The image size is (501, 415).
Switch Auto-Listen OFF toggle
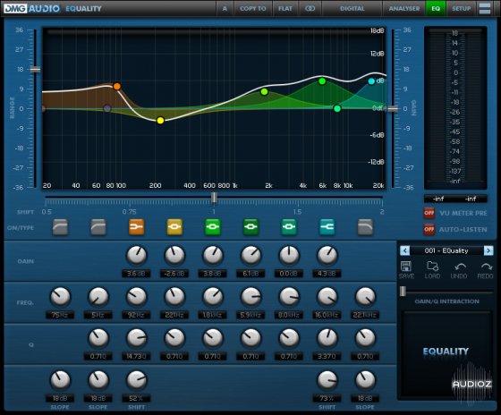click(429, 229)
